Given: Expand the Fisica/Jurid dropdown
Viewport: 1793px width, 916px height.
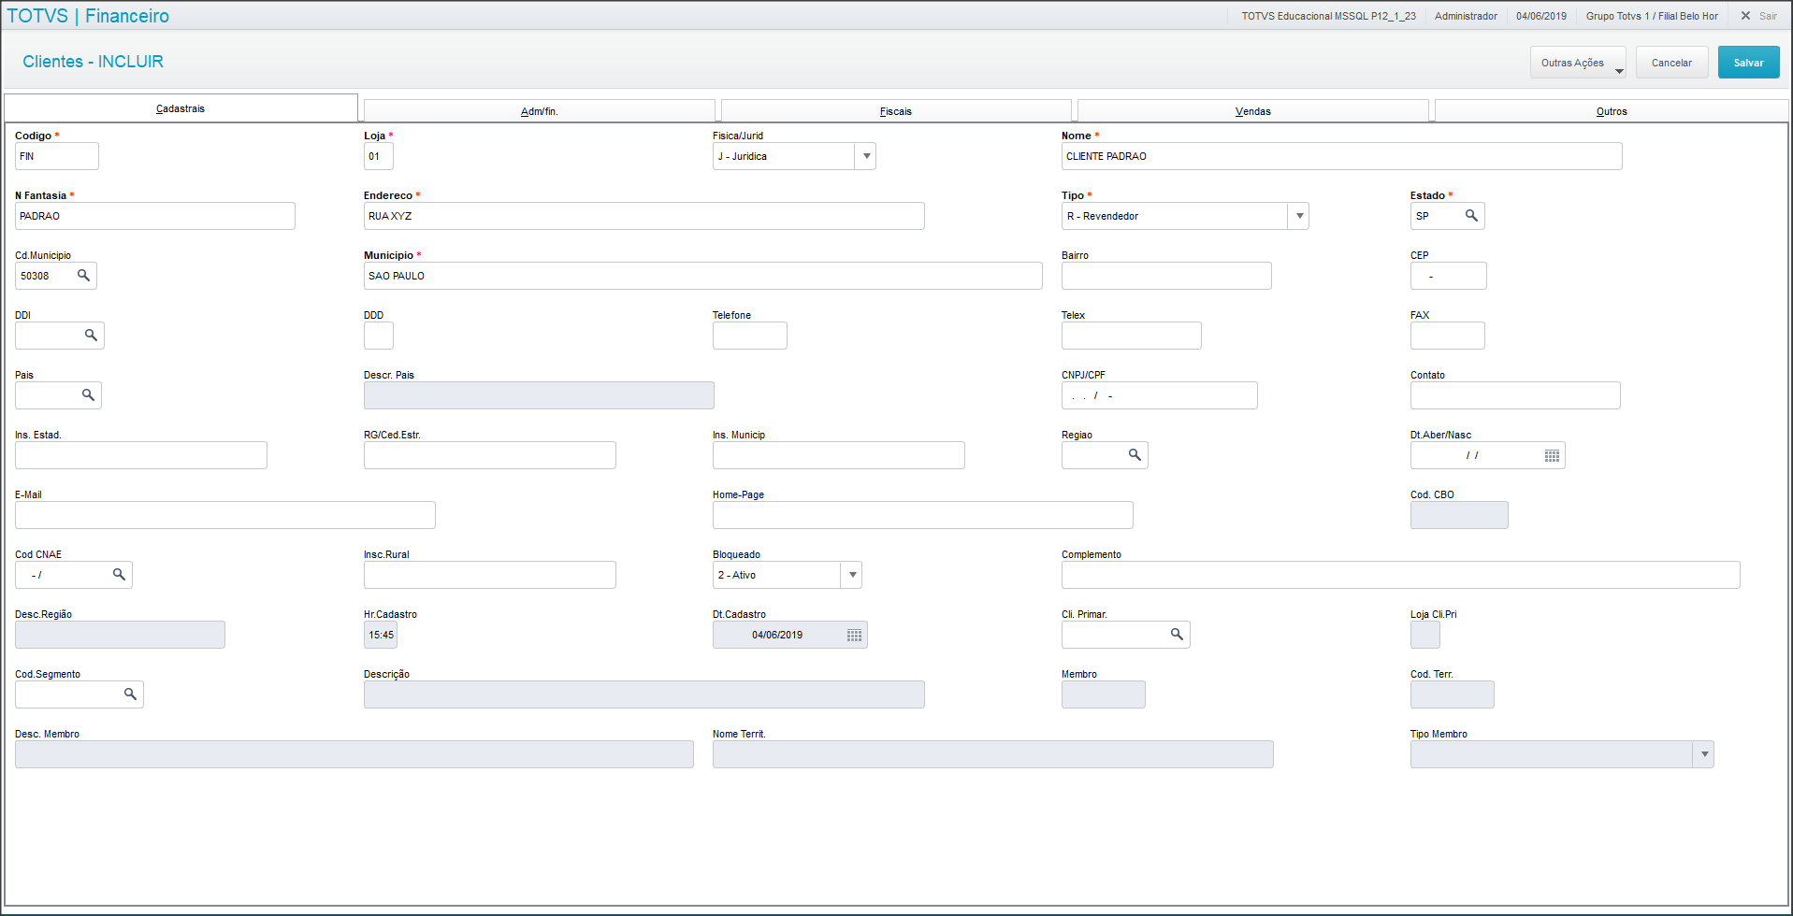Looking at the screenshot, I should click(866, 156).
